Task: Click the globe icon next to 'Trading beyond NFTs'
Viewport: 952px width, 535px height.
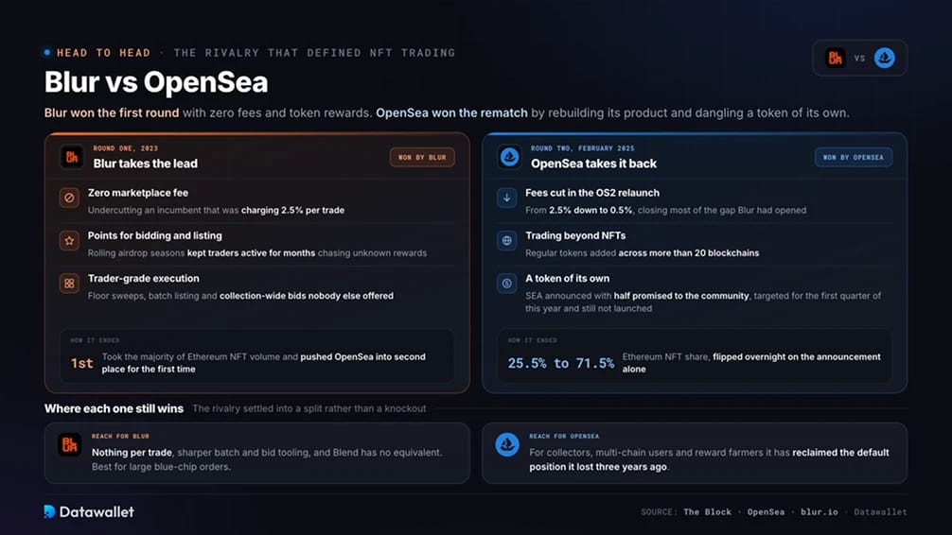Action: (506, 241)
